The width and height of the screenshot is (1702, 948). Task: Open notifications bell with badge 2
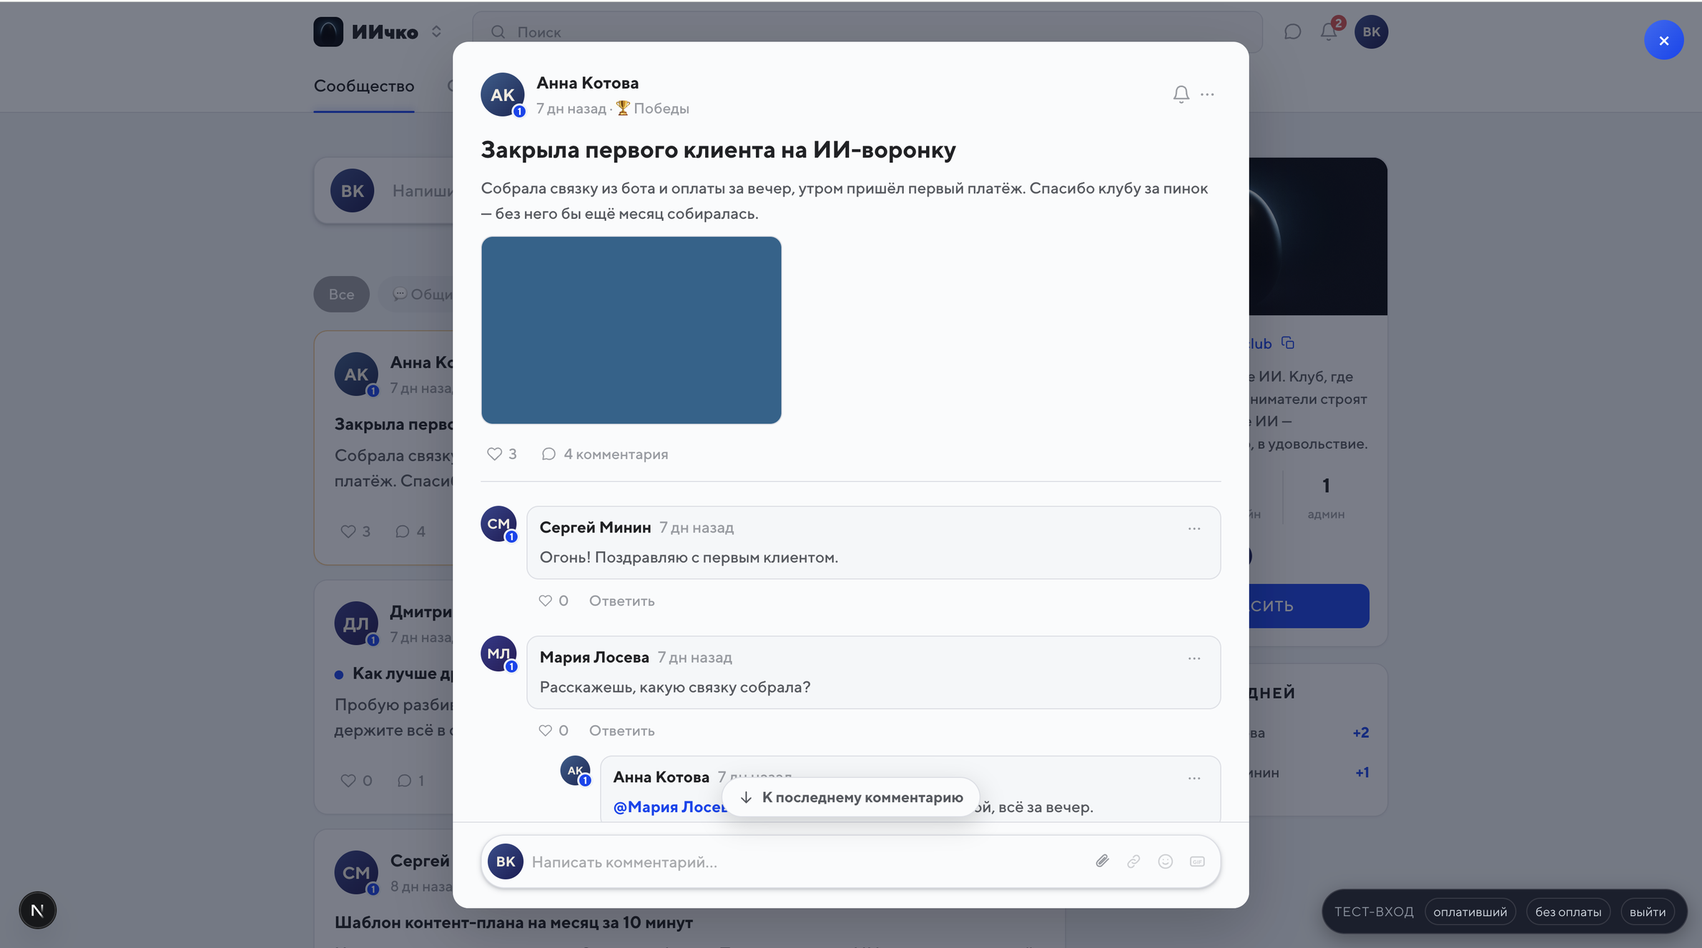[1329, 32]
